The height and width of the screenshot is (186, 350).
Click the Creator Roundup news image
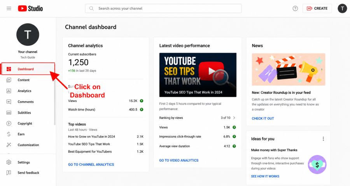tap(289, 69)
